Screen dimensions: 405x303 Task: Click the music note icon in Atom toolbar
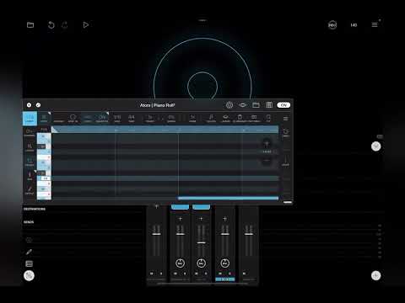[x=211, y=119]
